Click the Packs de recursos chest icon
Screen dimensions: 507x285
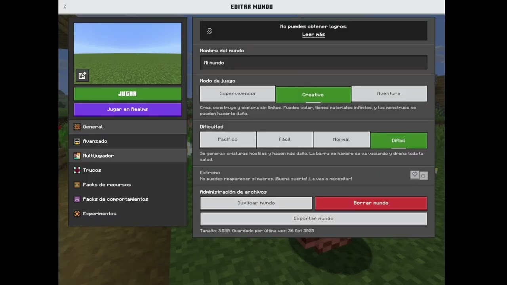click(77, 185)
